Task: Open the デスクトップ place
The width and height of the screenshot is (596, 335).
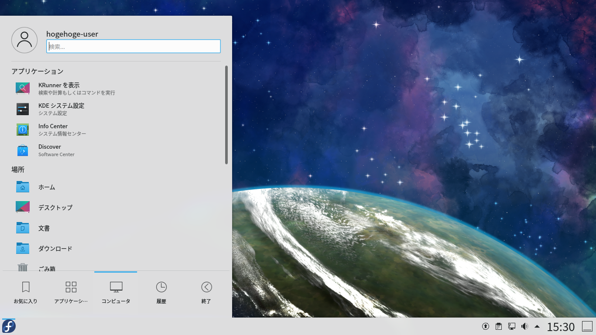Action: (x=117, y=208)
